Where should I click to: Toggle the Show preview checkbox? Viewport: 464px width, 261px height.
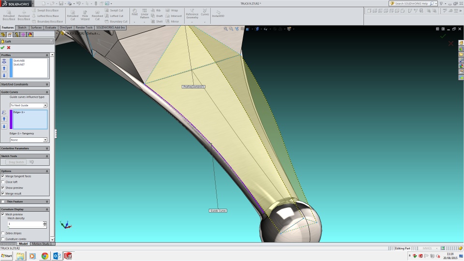3,188
